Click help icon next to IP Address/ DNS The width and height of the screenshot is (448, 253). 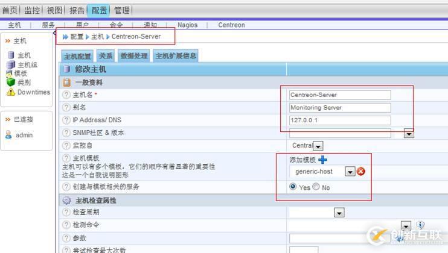pos(66,120)
